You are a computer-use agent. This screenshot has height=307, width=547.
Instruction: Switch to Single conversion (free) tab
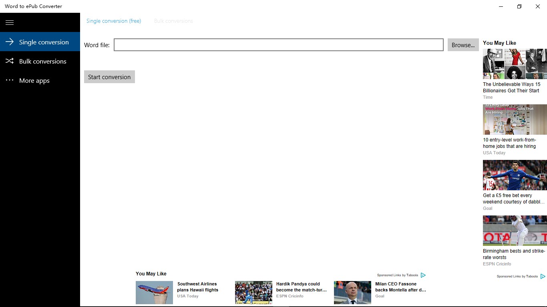pyautogui.click(x=114, y=21)
